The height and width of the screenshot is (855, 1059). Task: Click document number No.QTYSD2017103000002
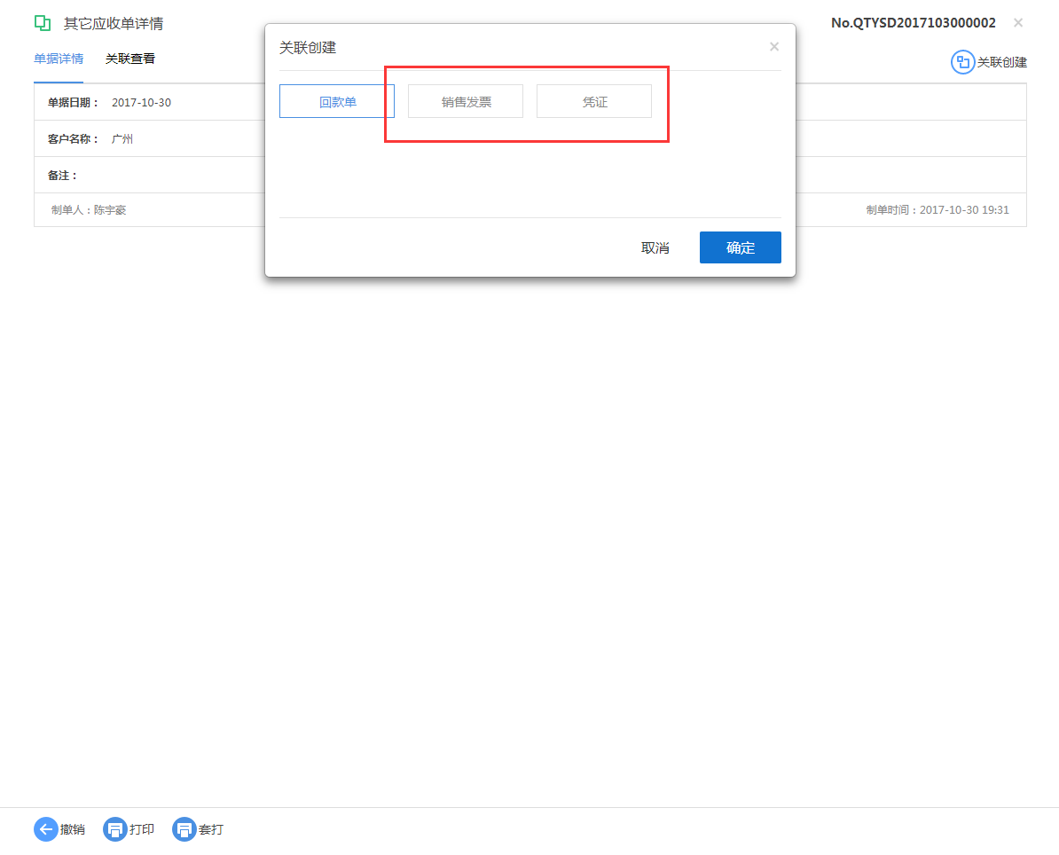914,23
